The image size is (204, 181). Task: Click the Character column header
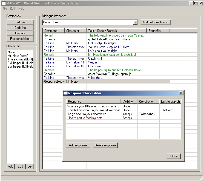click(76, 31)
